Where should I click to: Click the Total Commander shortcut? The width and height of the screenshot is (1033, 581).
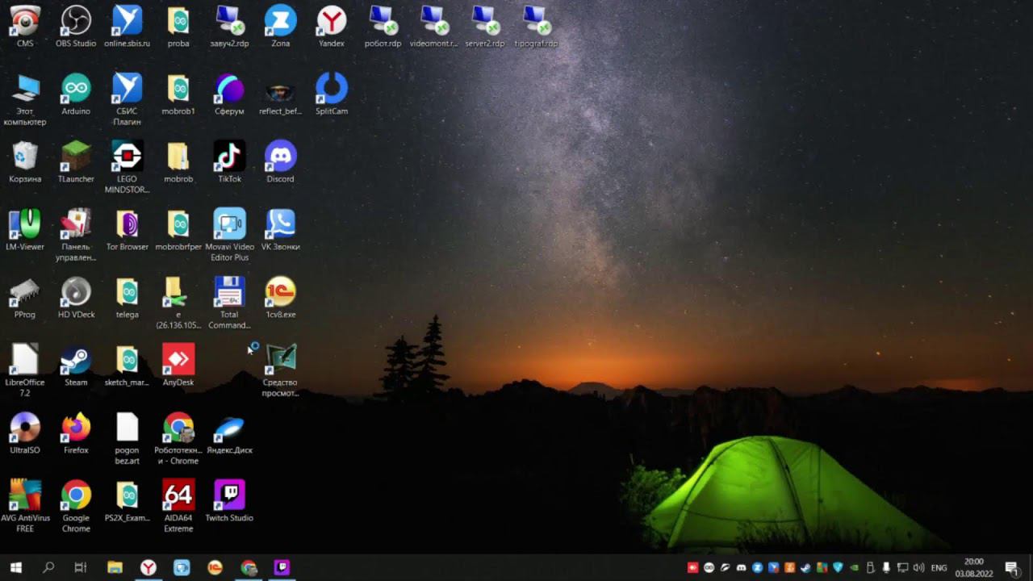point(229,303)
